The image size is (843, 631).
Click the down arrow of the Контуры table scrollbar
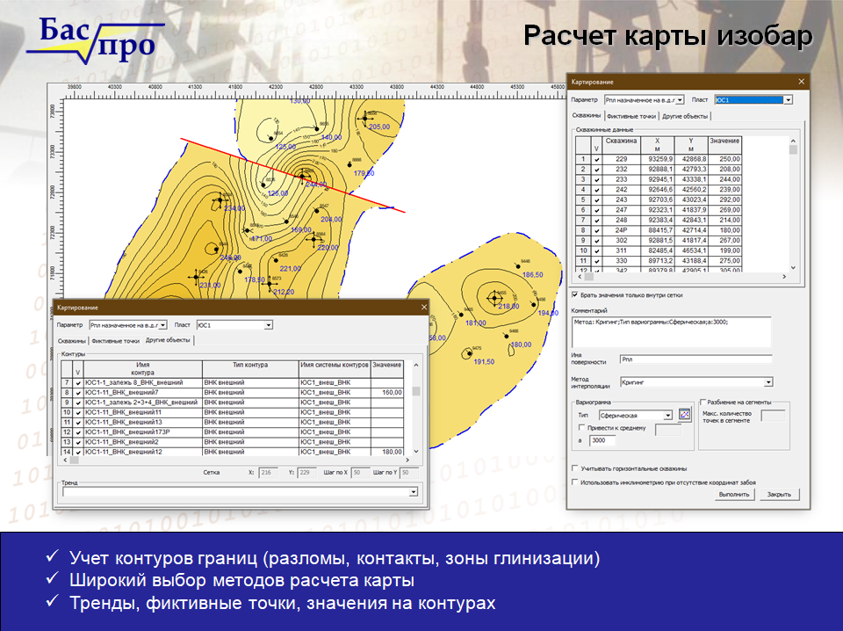click(415, 452)
